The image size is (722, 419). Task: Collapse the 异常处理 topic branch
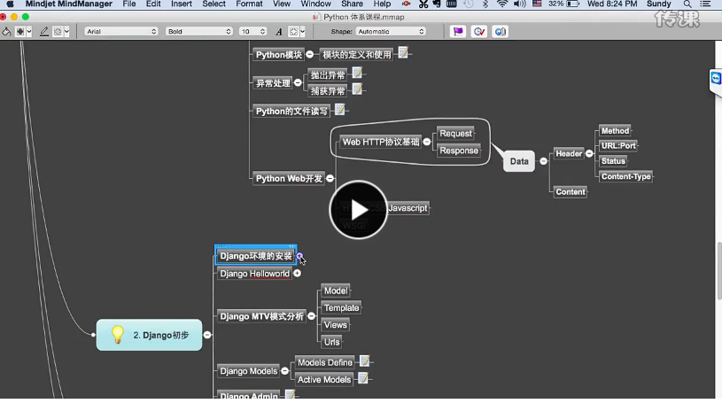(x=298, y=83)
